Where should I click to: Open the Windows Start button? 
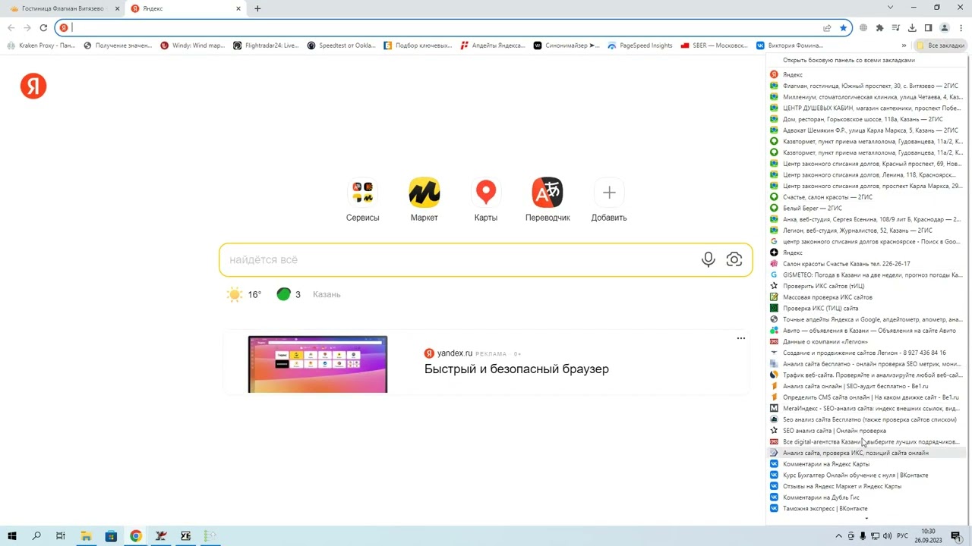pos(12,536)
